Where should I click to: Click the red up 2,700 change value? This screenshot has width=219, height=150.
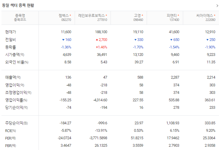pyautogui.click(x=102, y=40)
